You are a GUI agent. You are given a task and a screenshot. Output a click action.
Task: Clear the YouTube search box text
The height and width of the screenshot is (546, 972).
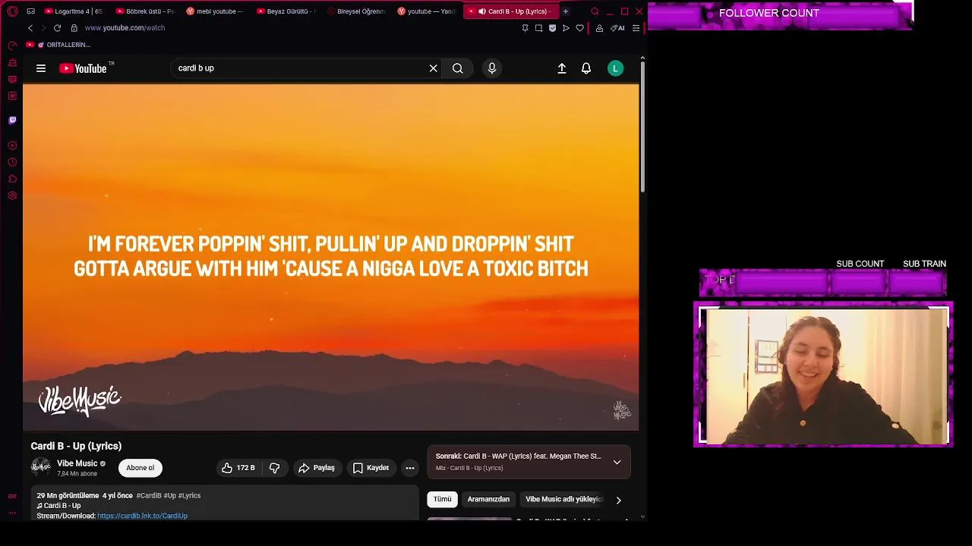click(x=433, y=68)
